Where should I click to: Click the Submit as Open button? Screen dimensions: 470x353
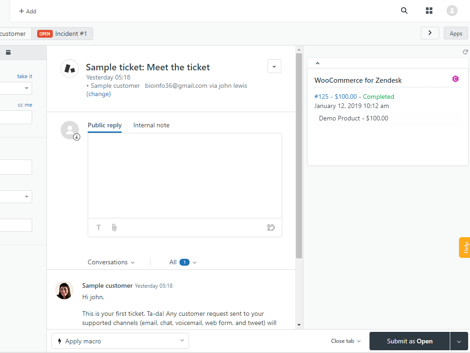pyautogui.click(x=409, y=341)
